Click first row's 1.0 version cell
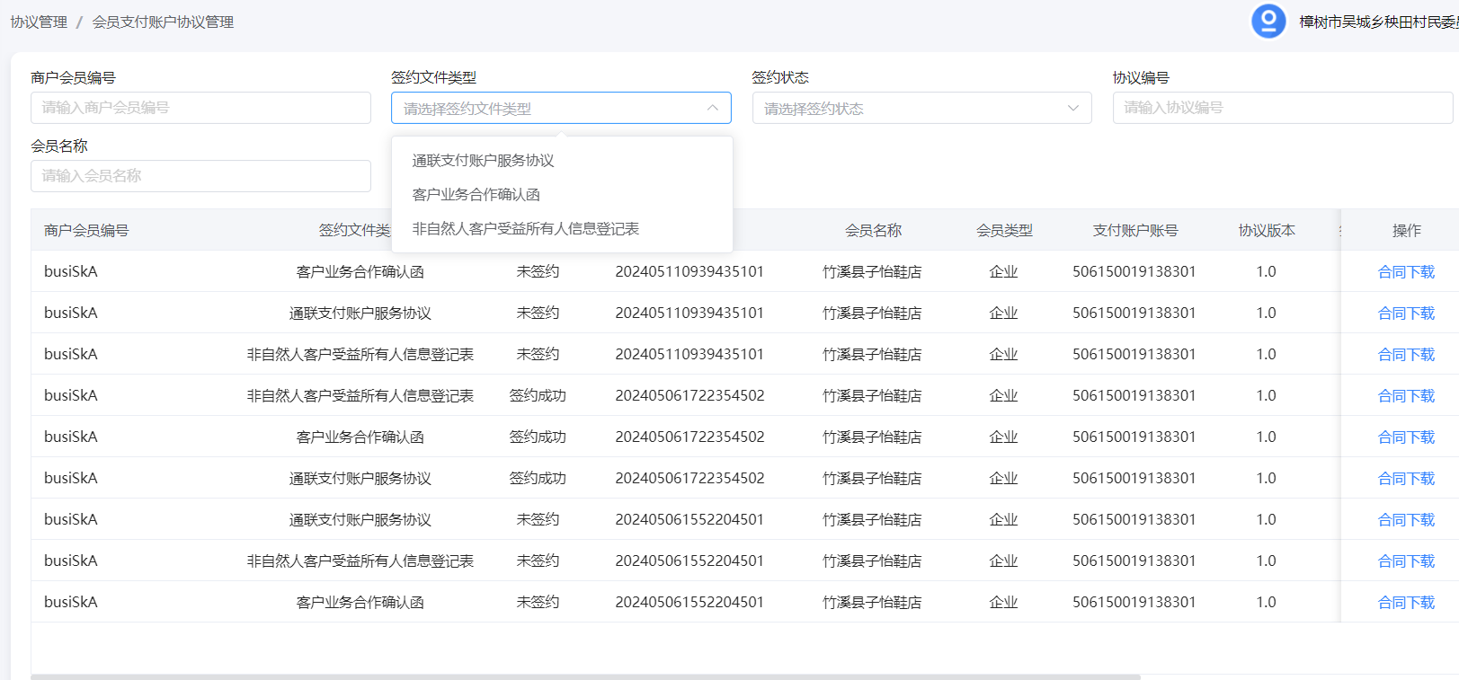 click(1266, 272)
